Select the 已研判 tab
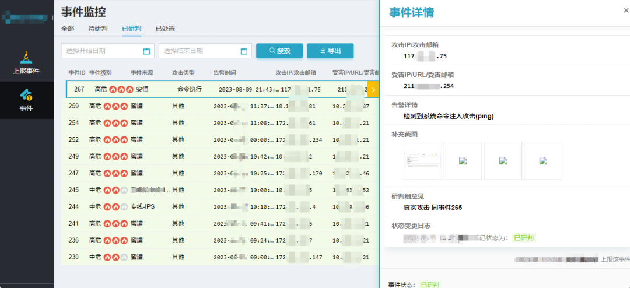630x288 pixels. pos(131,29)
